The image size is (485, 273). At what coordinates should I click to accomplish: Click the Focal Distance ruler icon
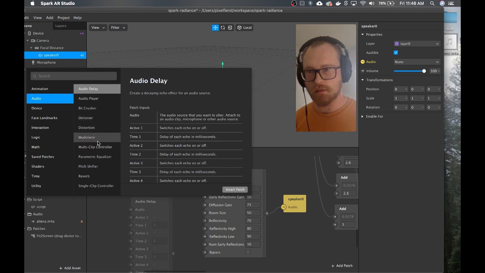point(37,48)
